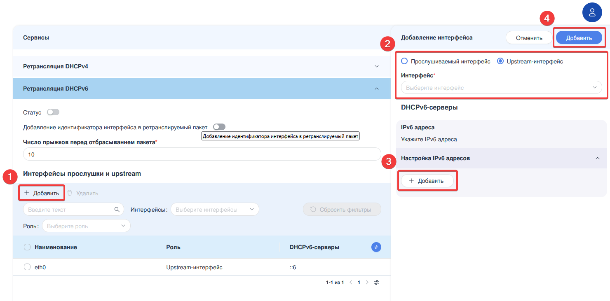The height and width of the screenshot is (301, 610).
Task: Enable interface identifier addition toggle
Action: pos(219,127)
